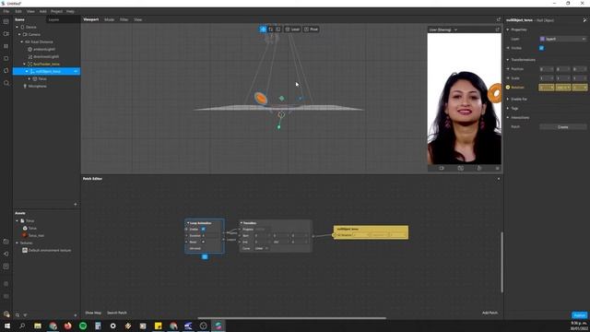Select Microphone in the scene tree
This screenshot has width=590, height=332.
tap(37, 86)
